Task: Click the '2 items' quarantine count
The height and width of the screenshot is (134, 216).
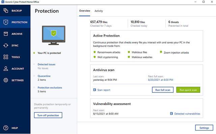Action: 42,80
